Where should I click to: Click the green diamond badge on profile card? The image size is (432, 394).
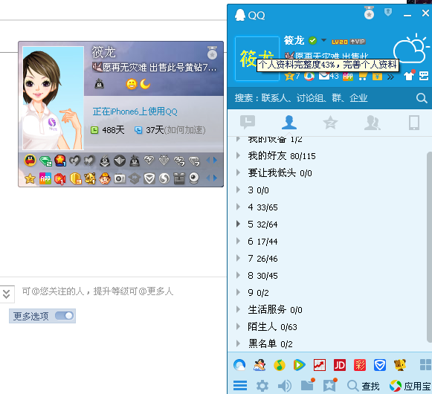point(45,161)
